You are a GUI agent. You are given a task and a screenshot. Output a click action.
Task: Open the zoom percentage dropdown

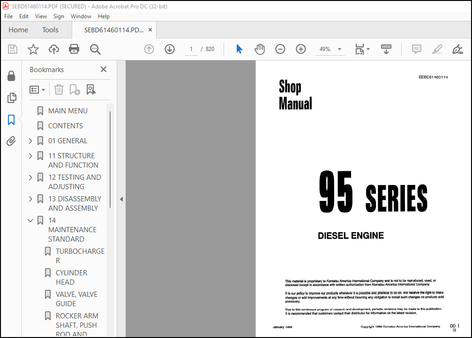pos(339,49)
